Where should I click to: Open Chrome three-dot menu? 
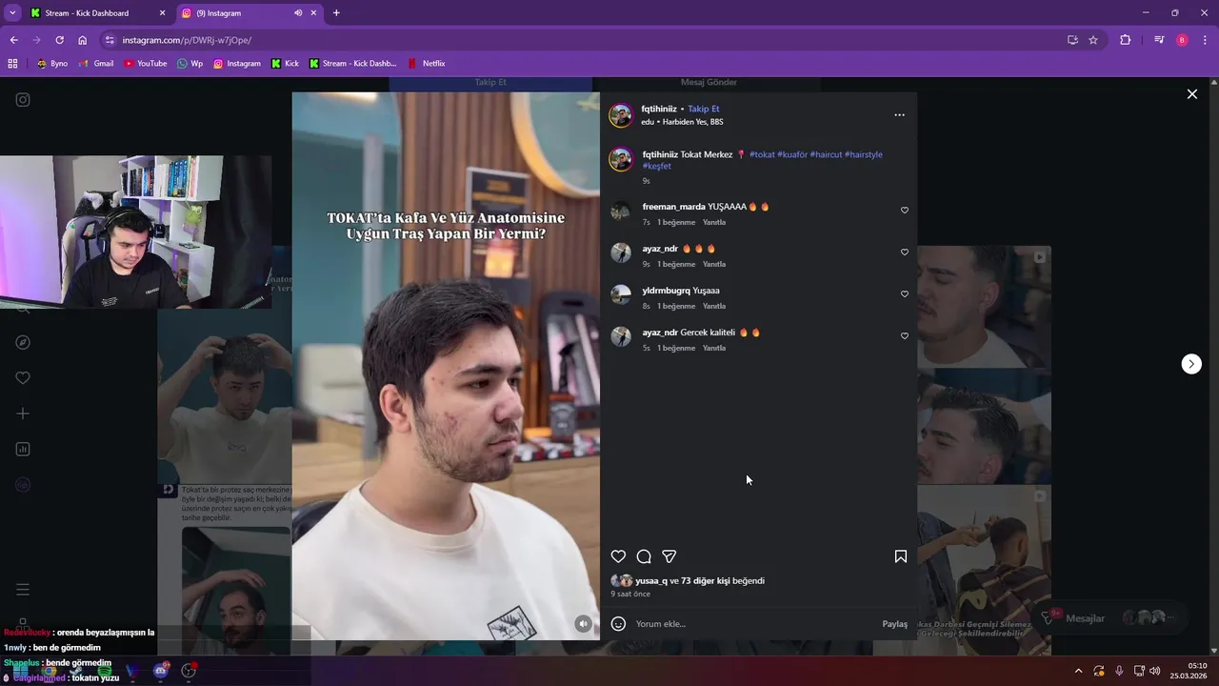click(x=1205, y=40)
